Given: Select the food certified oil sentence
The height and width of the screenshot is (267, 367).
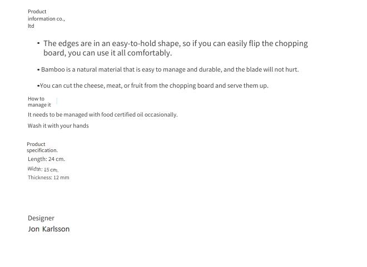Looking at the screenshot, I should [x=103, y=115].
